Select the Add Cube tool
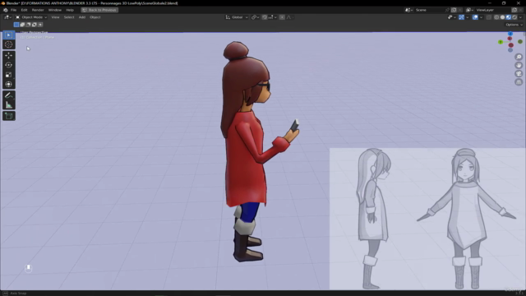Viewport: 526px width, 296px height. 9,116
